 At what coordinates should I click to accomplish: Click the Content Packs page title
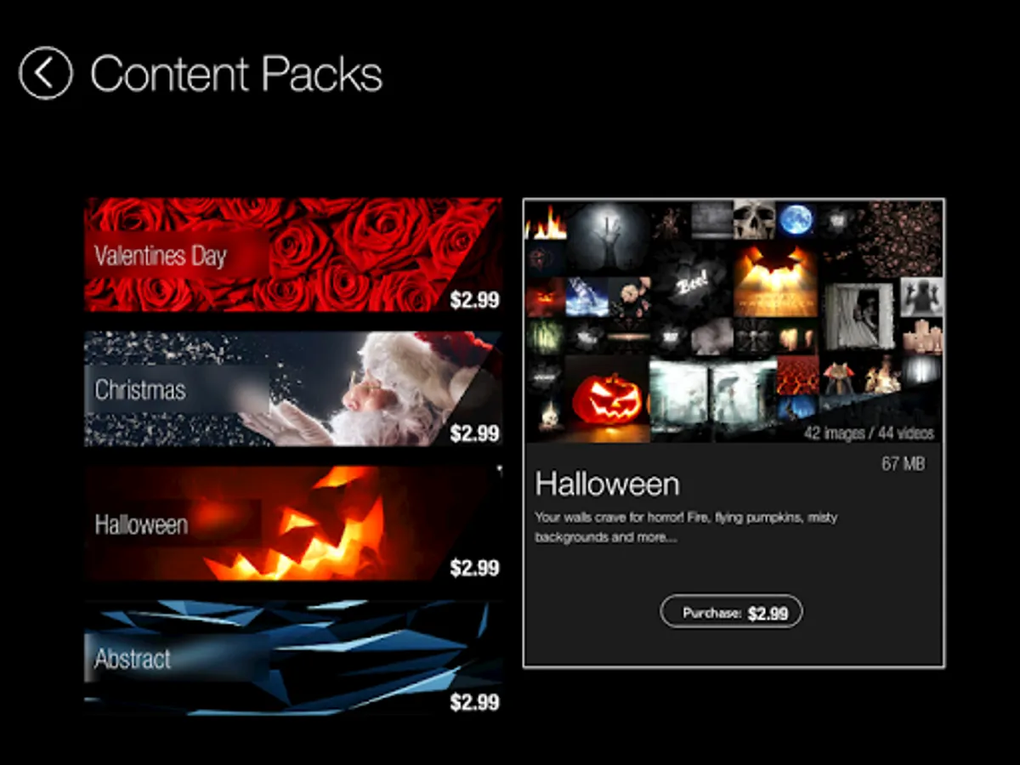pos(236,73)
